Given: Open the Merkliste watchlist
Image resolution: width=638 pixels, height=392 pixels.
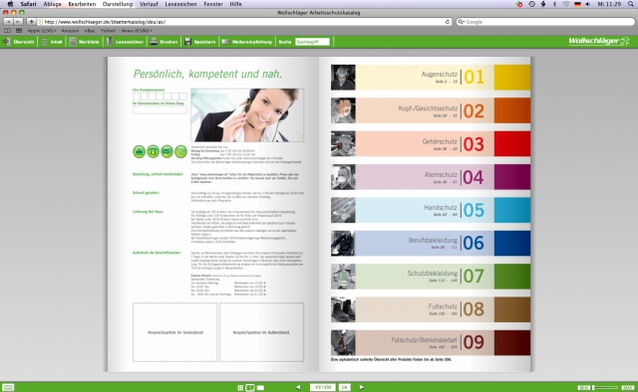Looking at the screenshot, I should click(84, 42).
